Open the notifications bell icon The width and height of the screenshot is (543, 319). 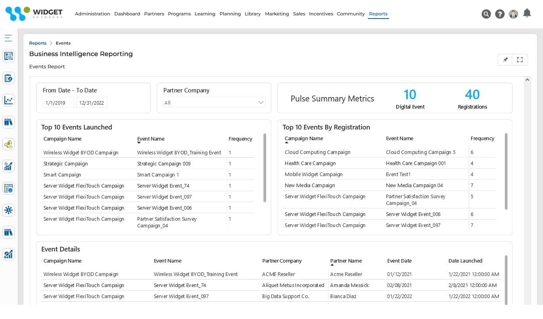tap(527, 13)
